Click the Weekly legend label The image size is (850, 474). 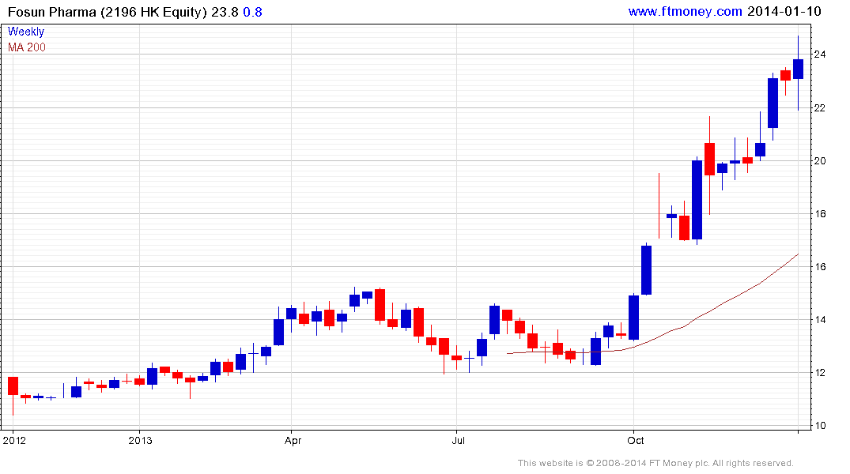[x=25, y=32]
